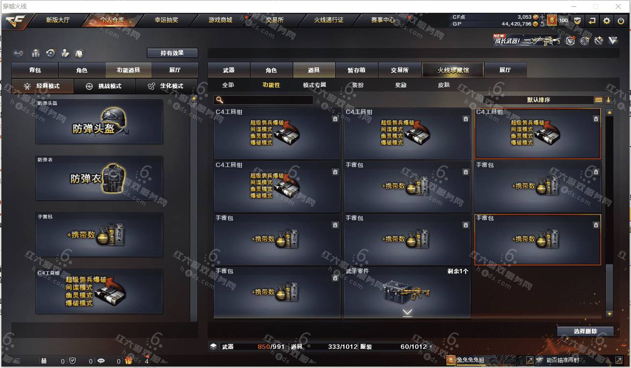
Task: Click the 持有效果 button
Action: (x=172, y=53)
